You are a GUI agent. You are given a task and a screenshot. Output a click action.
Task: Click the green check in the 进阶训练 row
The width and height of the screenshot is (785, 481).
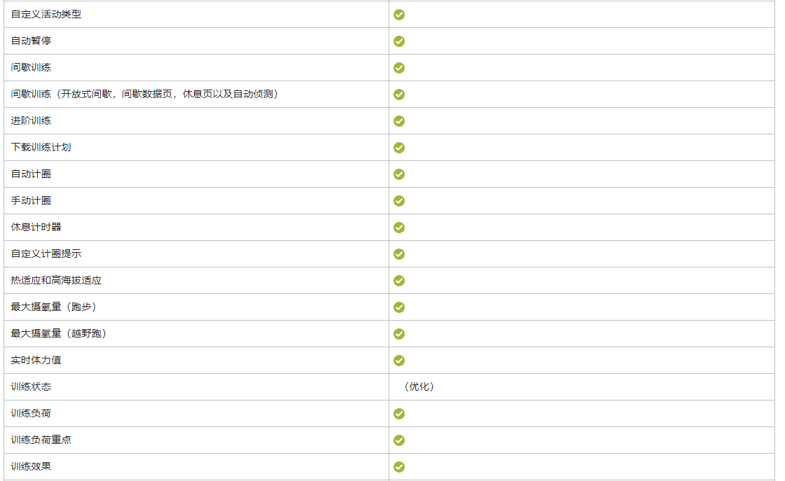coord(399,121)
